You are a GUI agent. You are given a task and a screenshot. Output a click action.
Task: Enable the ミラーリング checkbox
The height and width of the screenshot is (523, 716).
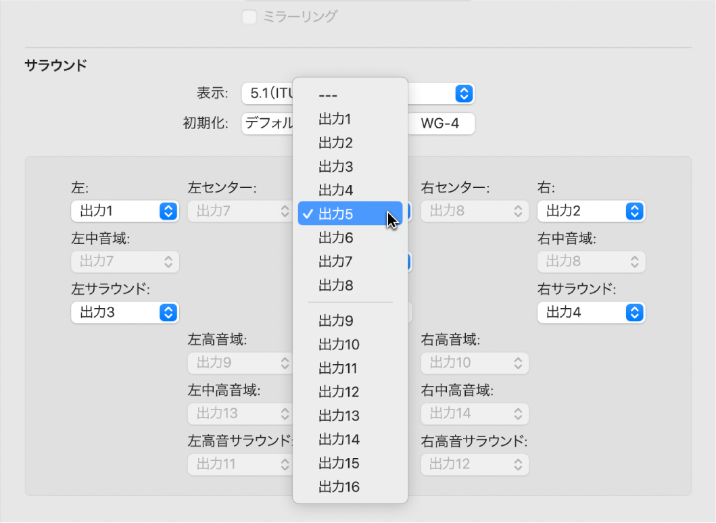[x=249, y=17]
